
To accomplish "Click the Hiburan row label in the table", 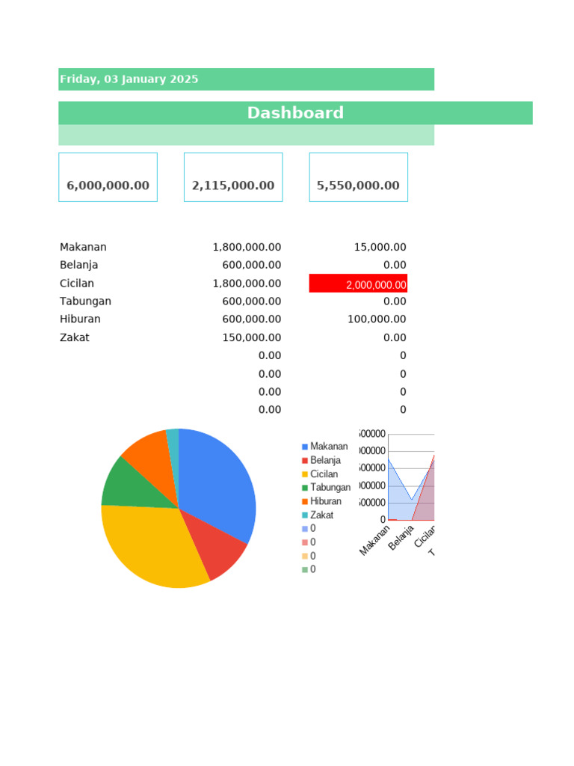I will (80, 319).
